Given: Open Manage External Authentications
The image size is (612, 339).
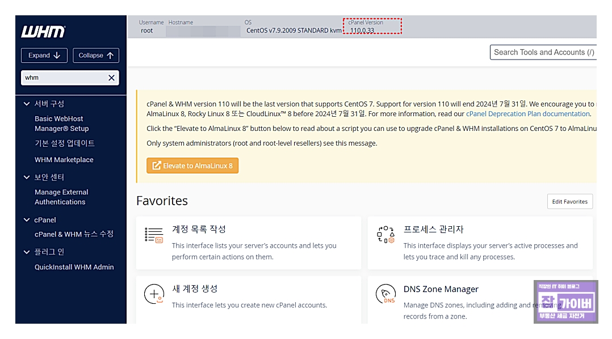Looking at the screenshot, I should [61, 197].
